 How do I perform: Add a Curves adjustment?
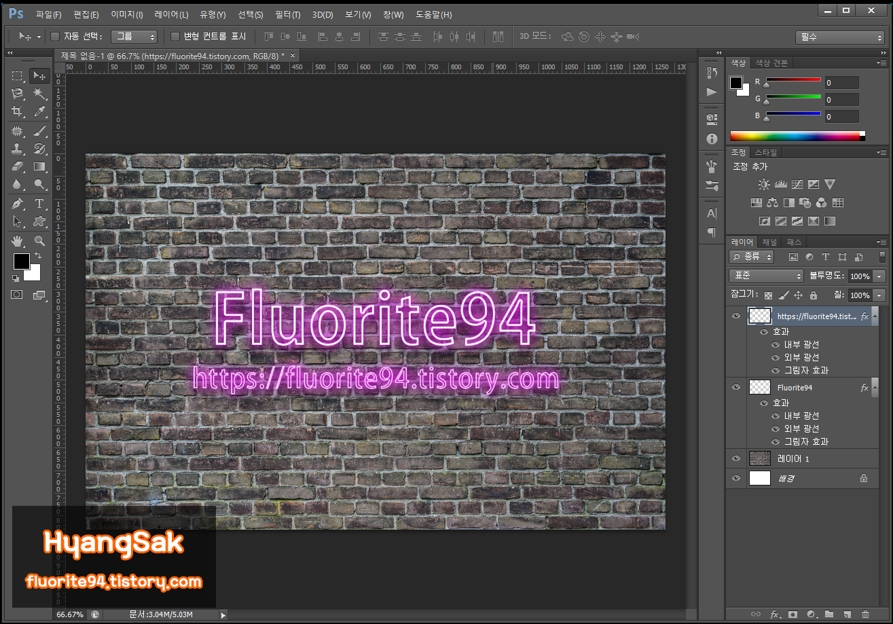797,184
